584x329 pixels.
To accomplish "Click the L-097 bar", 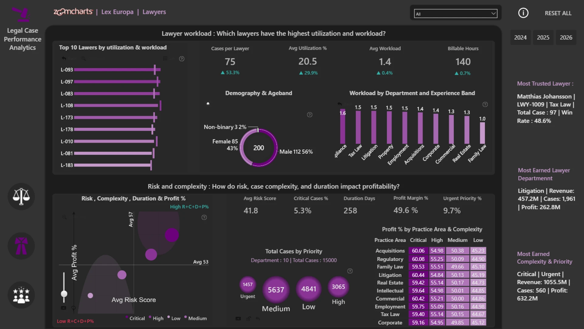I will click(x=117, y=82).
